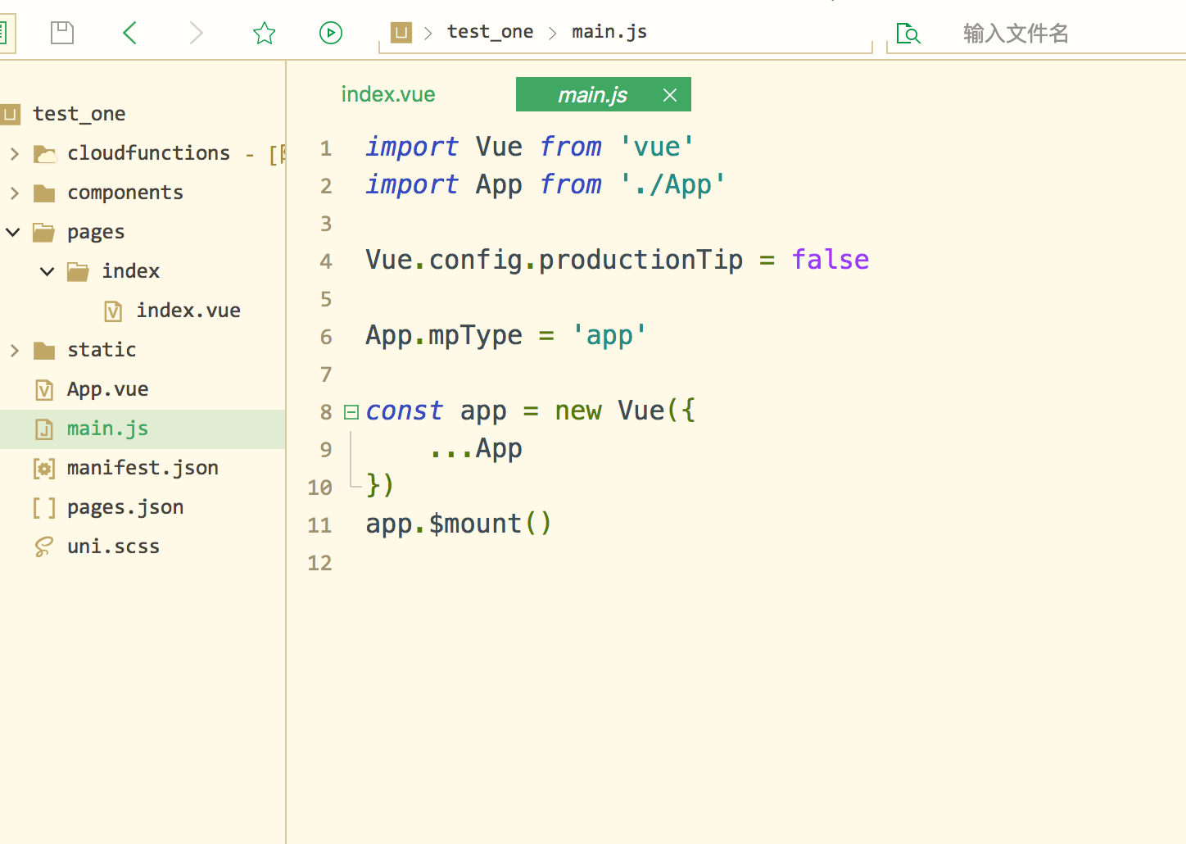Image resolution: width=1186 pixels, height=844 pixels.
Task: Select the test_one project root label
Action: point(79,114)
